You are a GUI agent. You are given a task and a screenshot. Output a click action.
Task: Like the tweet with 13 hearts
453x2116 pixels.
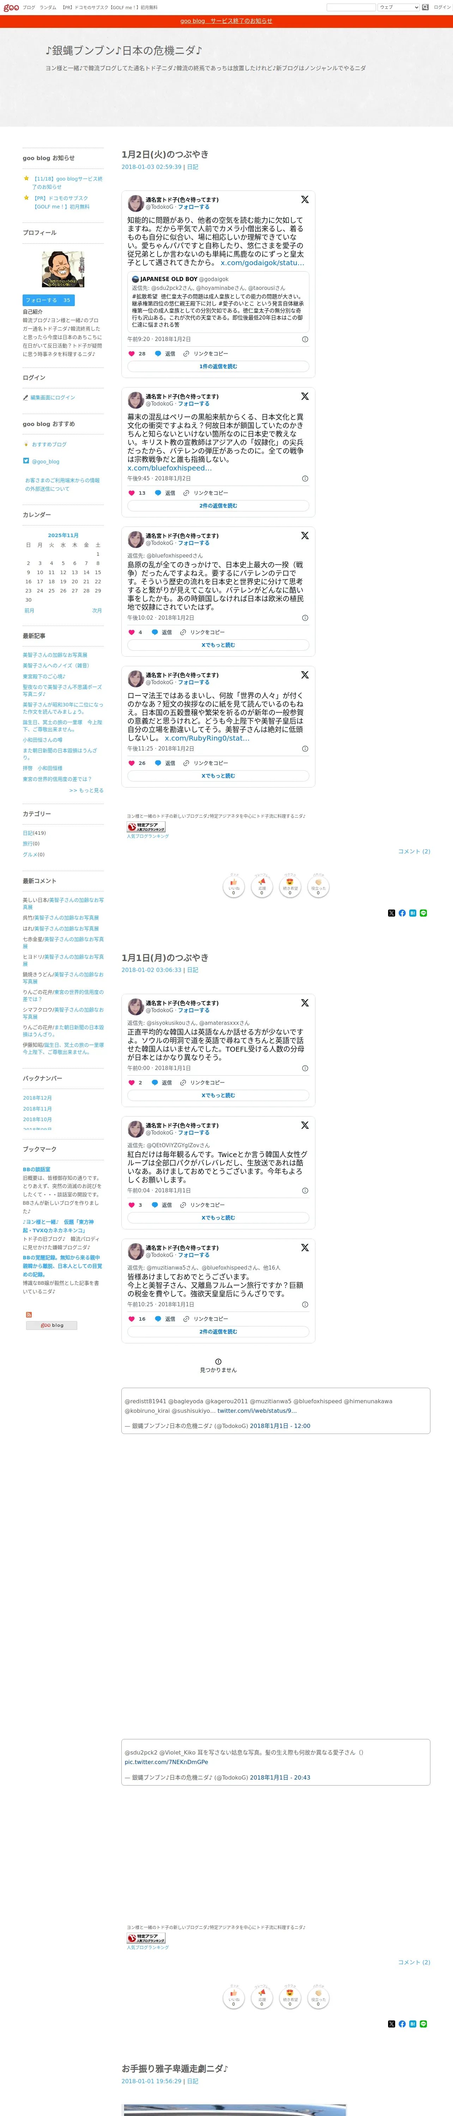pyautogui.click(x=132, y=493)
